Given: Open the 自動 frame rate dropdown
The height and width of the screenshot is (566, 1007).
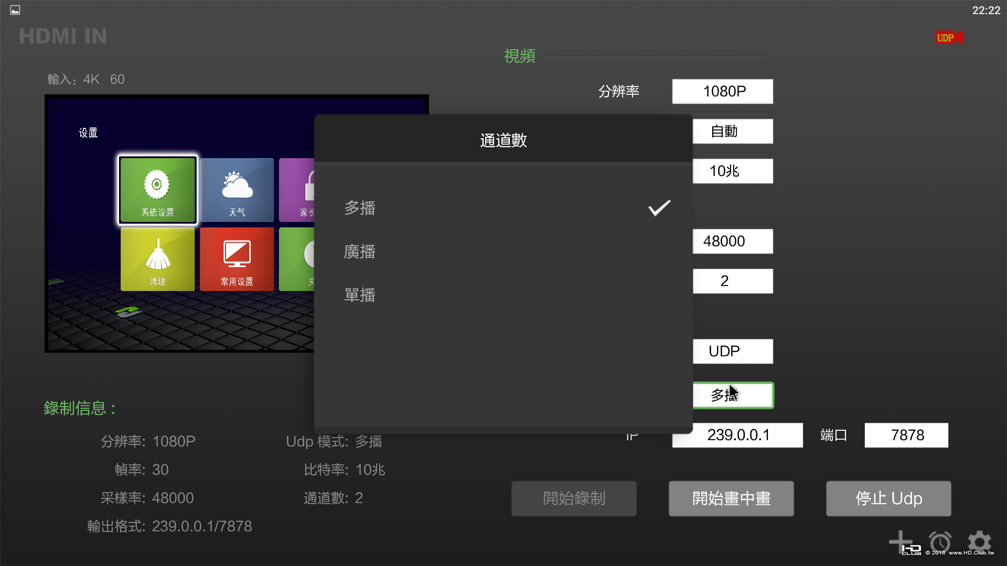Looking at the screenshot, I should point(733,131).
